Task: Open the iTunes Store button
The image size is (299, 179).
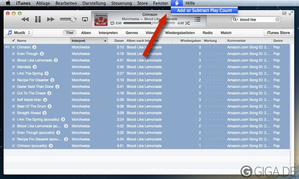Action: (x=278, y=33)
